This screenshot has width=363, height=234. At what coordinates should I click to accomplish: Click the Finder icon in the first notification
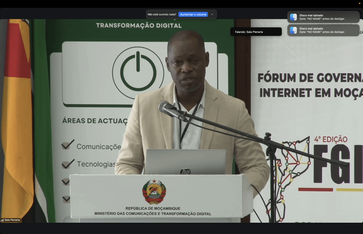tap(294, 17)
